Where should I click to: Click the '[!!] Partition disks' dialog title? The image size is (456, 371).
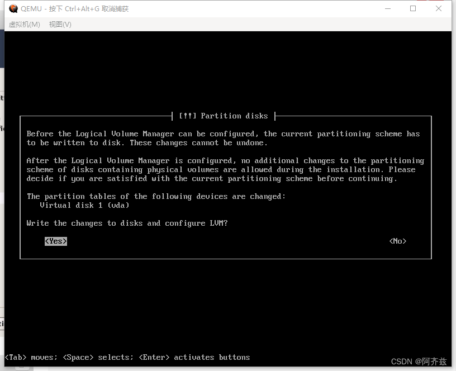(224, 116)
